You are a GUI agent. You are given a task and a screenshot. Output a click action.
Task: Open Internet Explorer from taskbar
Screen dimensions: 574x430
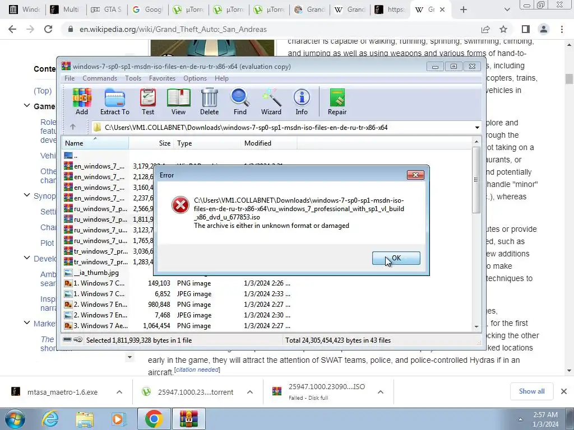coord(50,419)
